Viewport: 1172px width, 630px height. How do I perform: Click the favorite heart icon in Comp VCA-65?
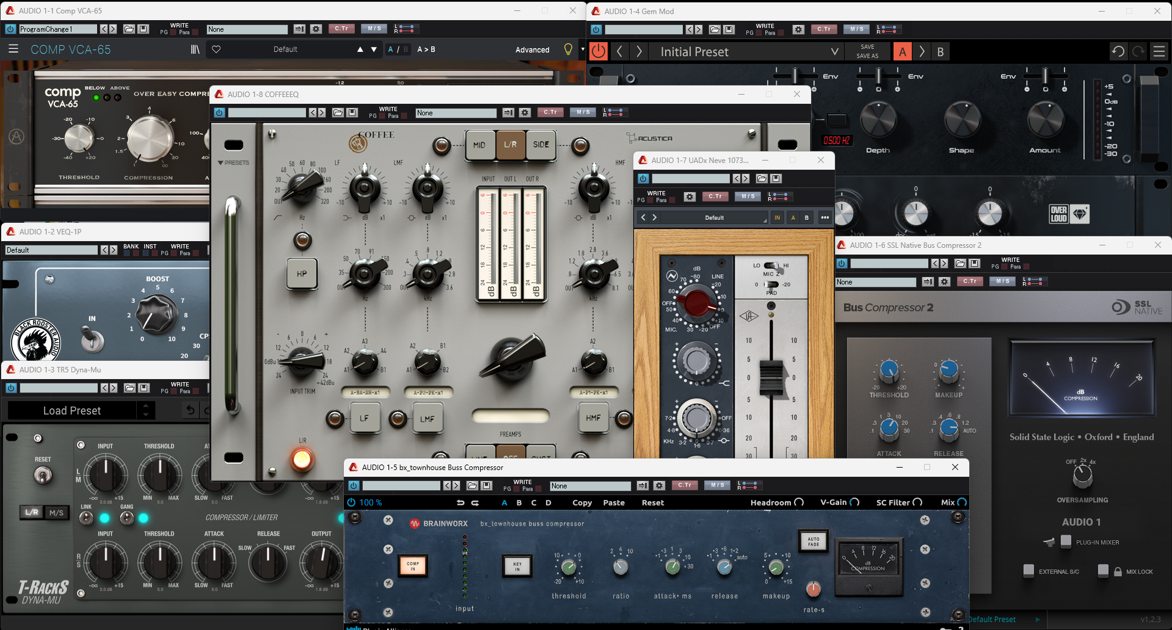216,49
